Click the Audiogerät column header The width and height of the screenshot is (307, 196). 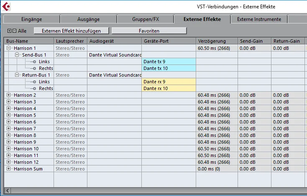pyautogui.click(x=114, y=41)
